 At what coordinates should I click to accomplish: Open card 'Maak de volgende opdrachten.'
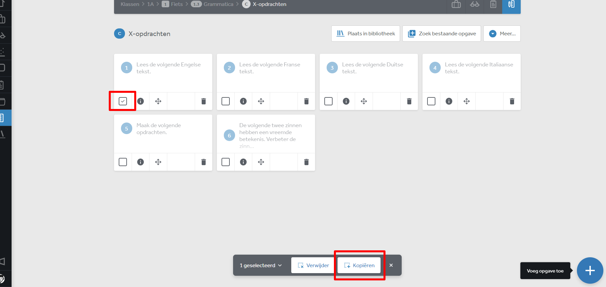163,134
